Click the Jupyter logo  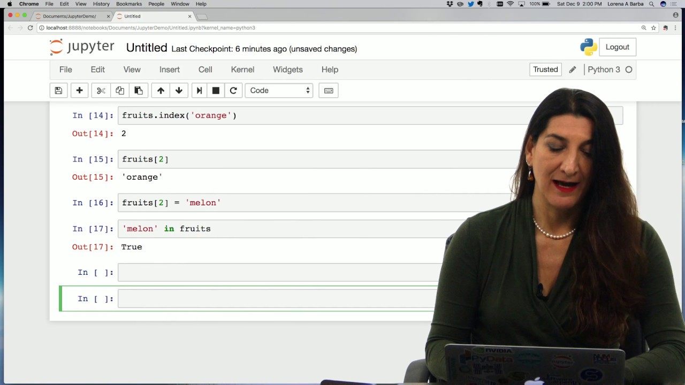[x=82, y=47]
